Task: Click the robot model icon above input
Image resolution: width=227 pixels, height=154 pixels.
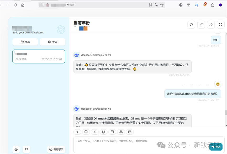Action: tap(121, 132)
